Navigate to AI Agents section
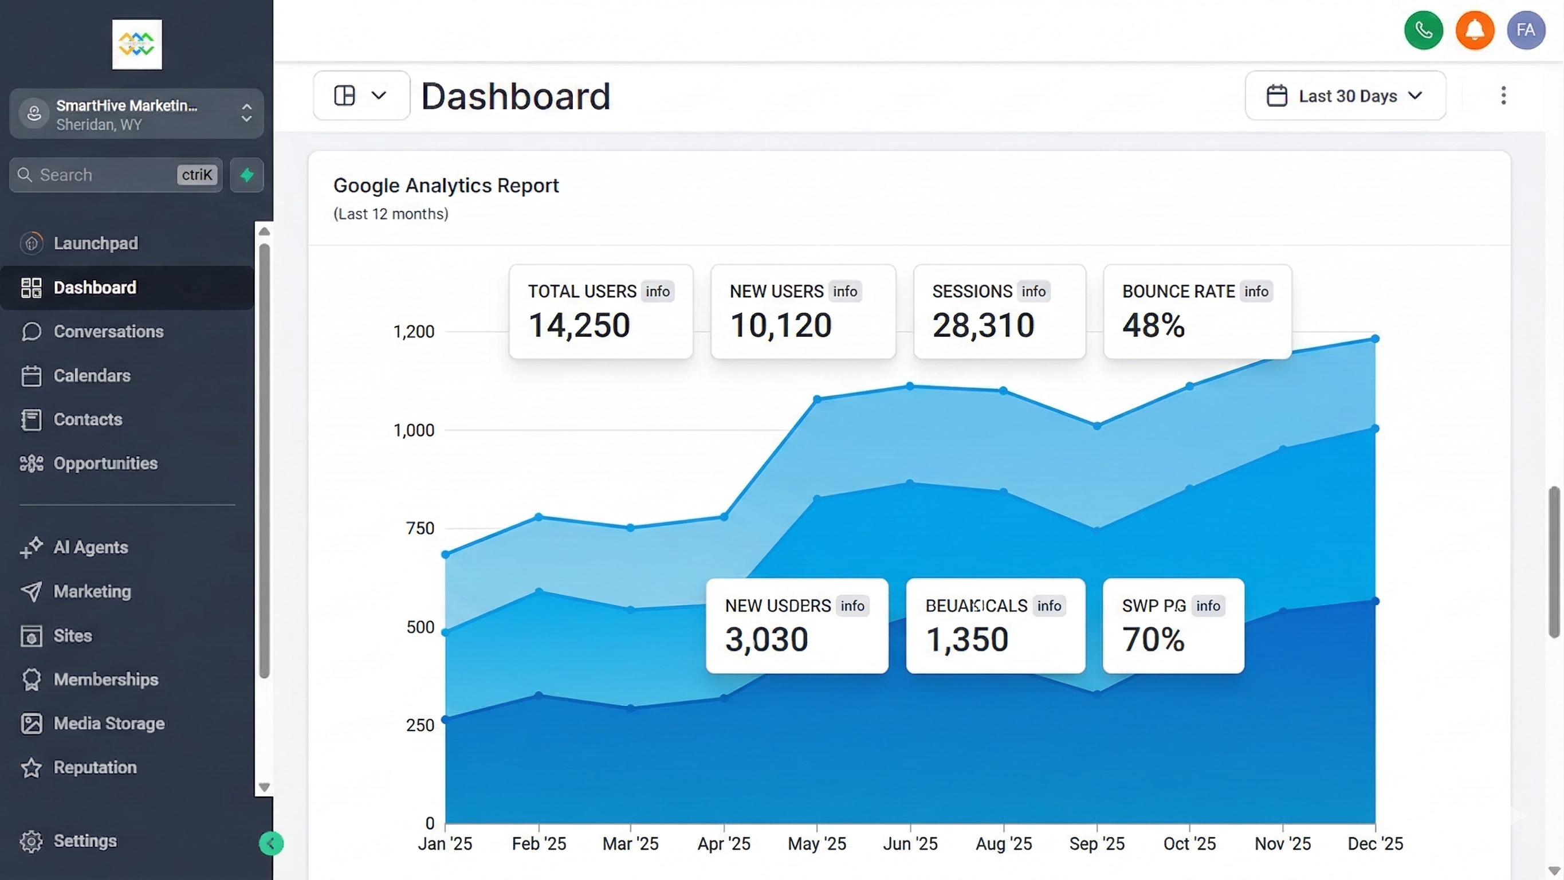 [x=91, y=547]
